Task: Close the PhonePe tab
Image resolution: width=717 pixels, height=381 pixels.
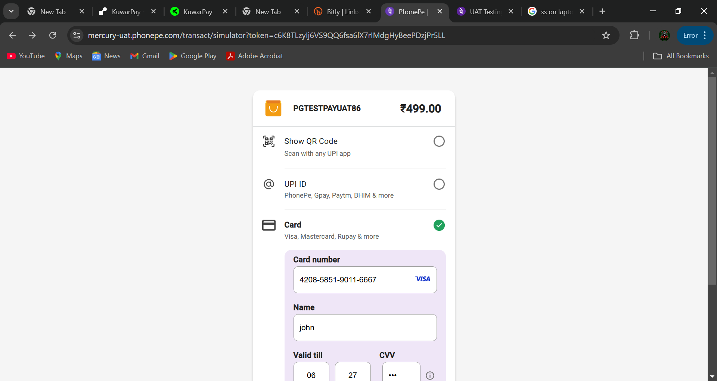Action: [440, 12]
